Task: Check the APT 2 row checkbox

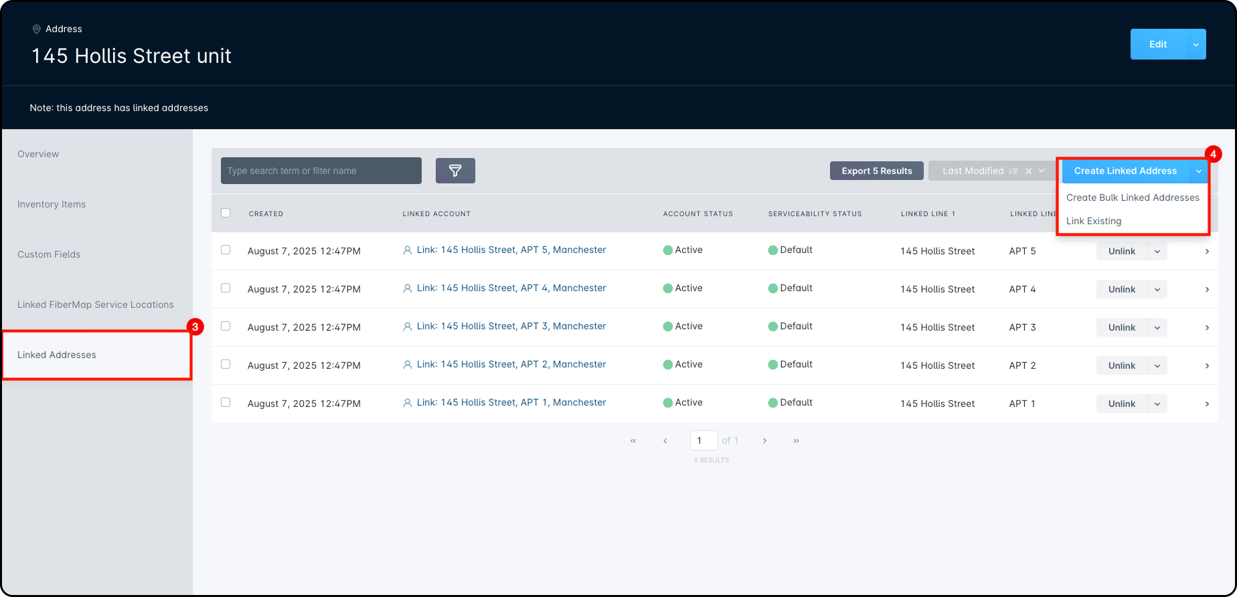Action: pyautogui.click(x=226, y=364)
